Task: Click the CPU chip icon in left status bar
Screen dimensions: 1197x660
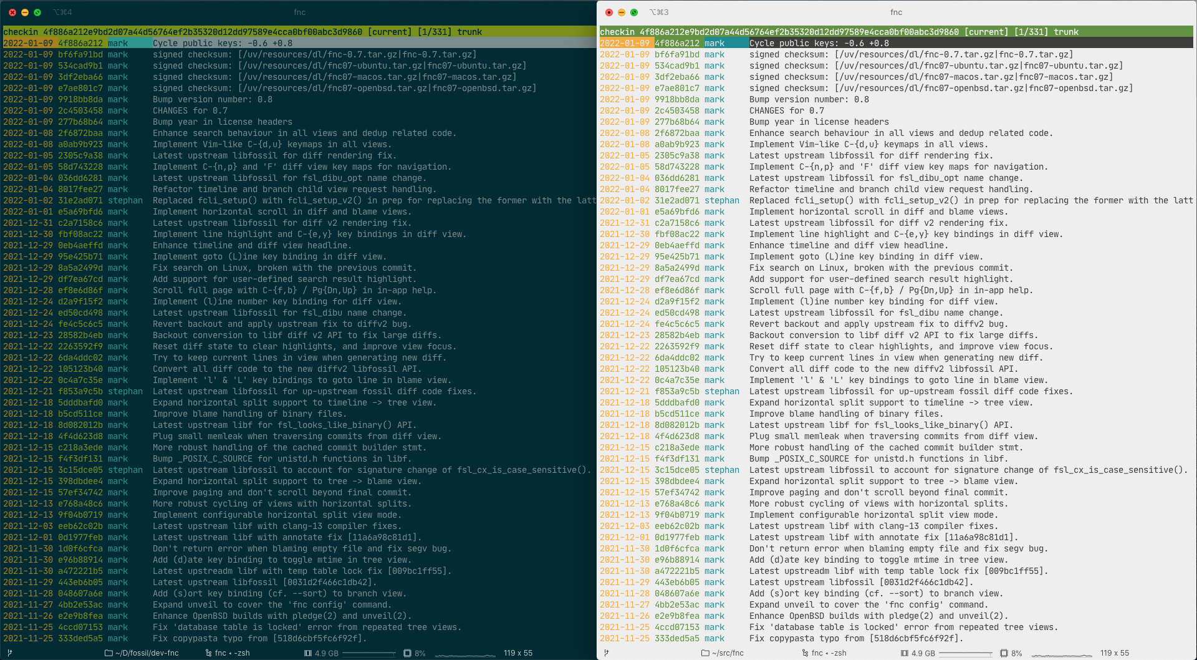Action: [407, 653]
